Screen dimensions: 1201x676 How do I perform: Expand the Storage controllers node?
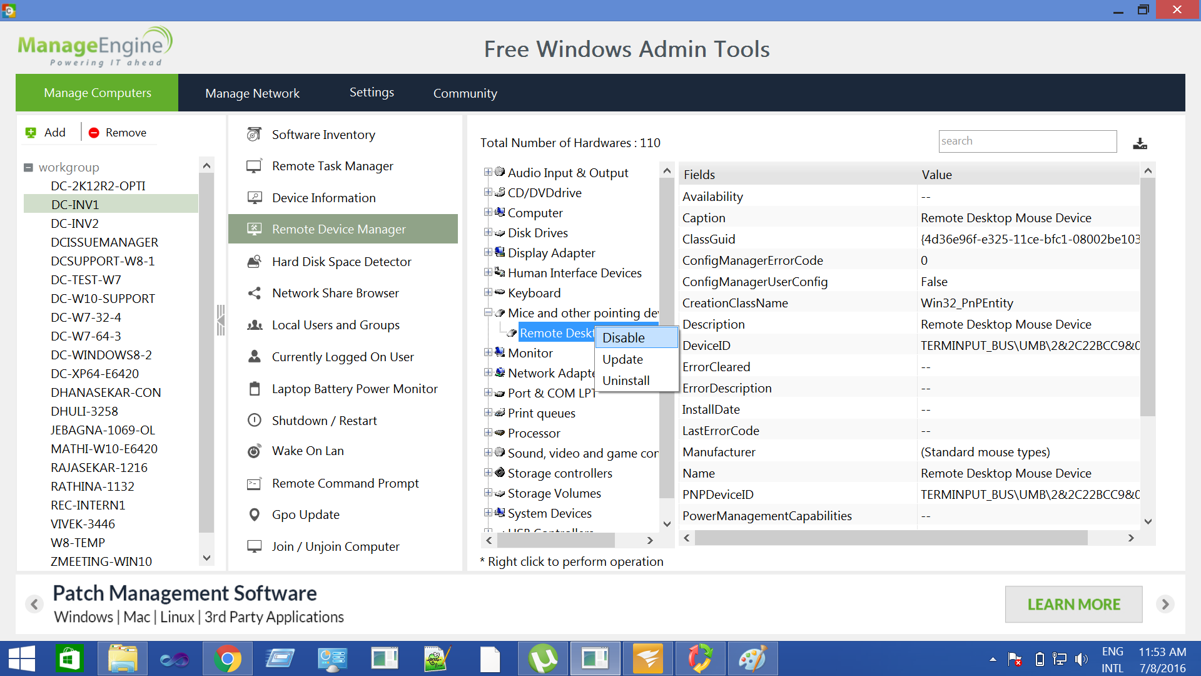488,472
